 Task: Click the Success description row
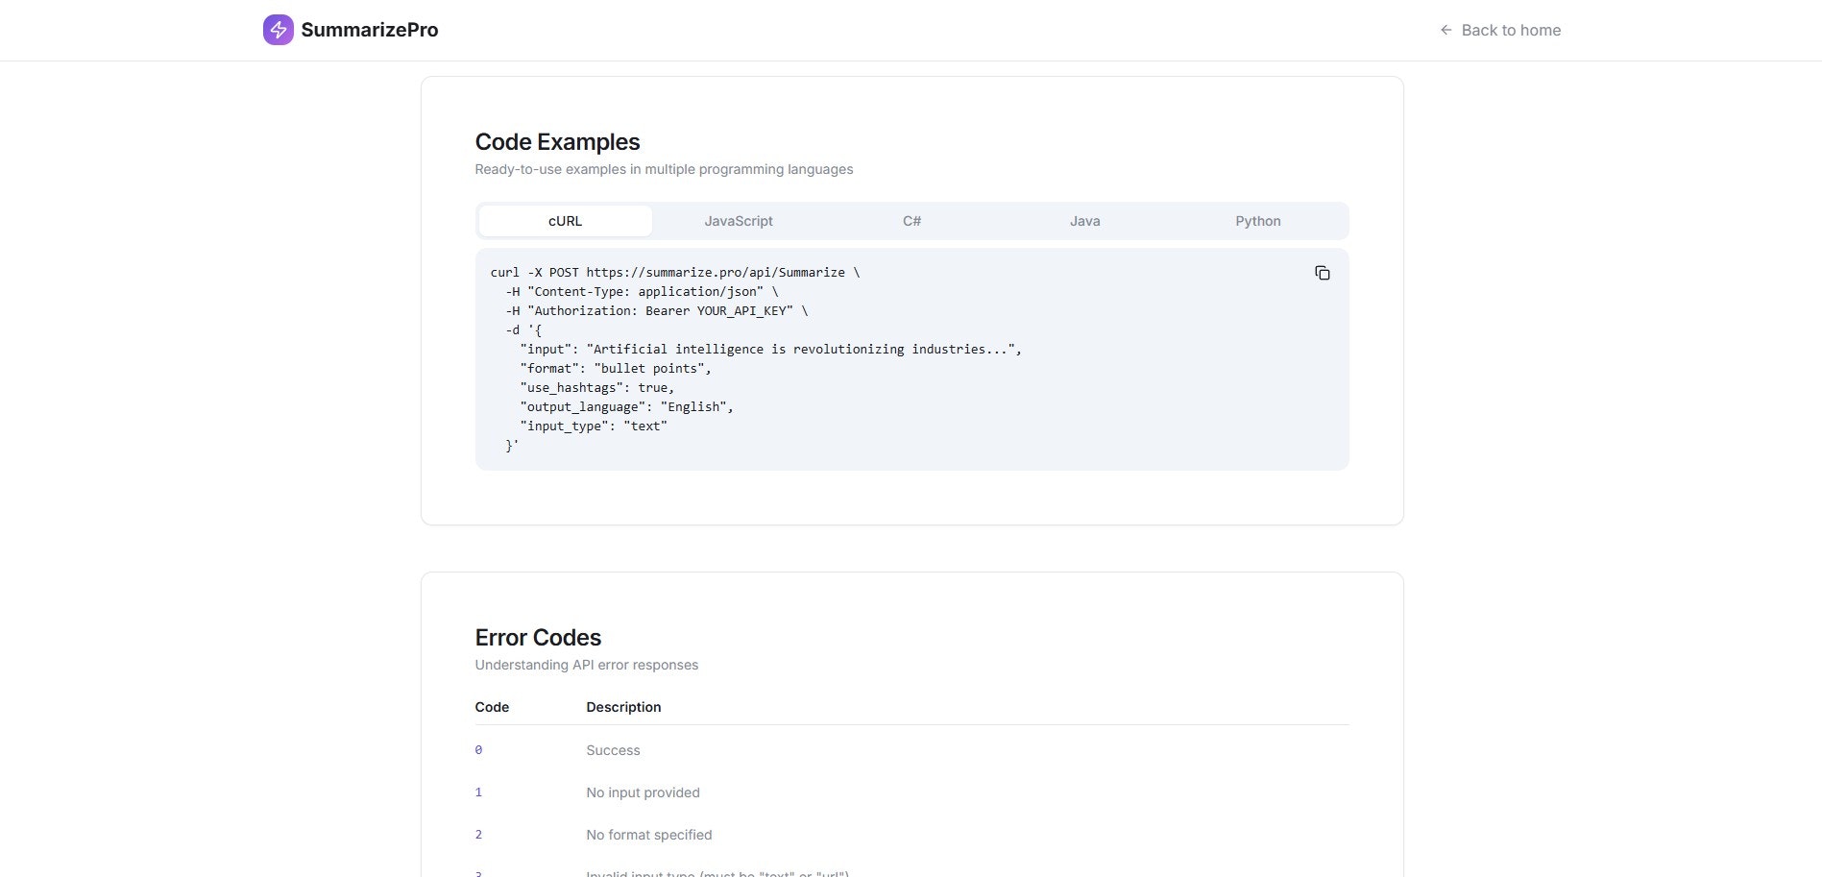tap(613, 750)
